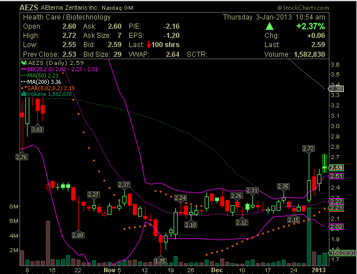Click the 8M volume scale label
This screenshot has height=274, width=357.
[x=13, y=207]
